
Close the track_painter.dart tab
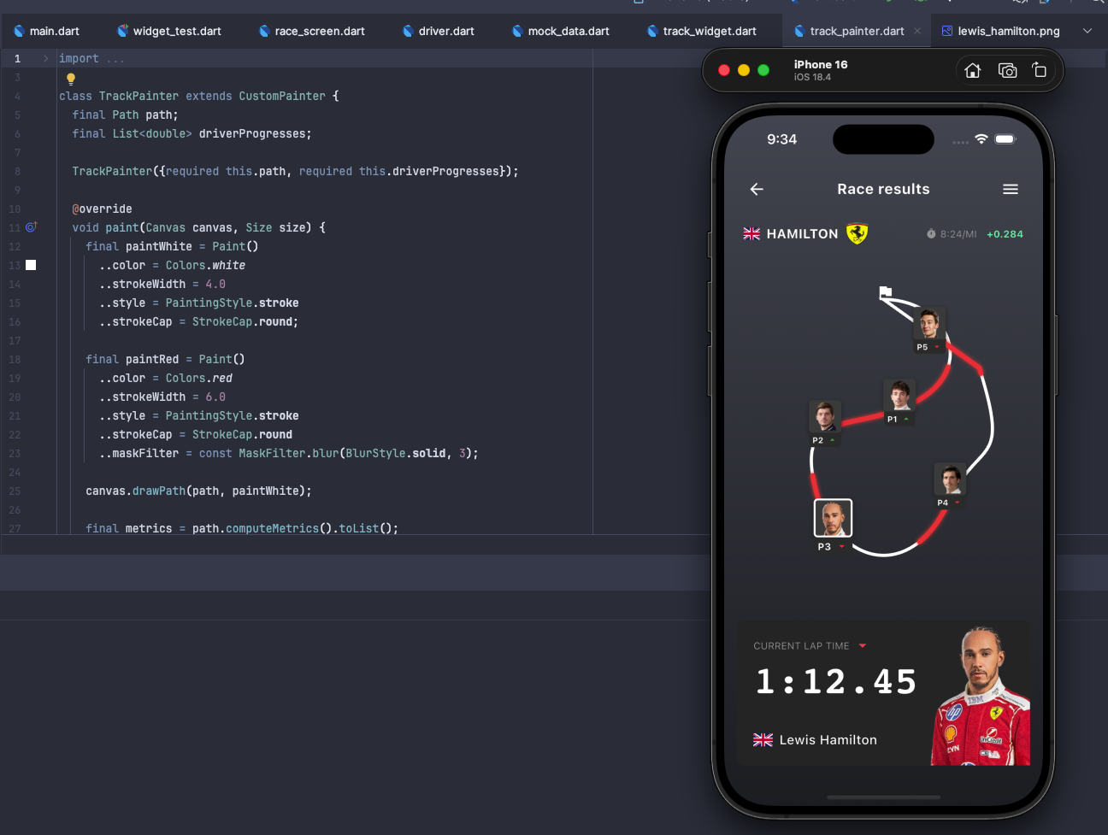[x=917, y=31]
